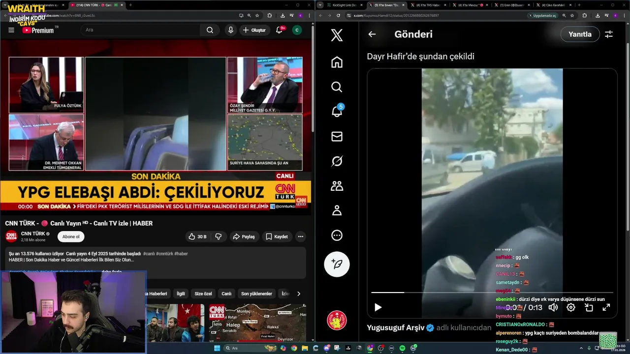Switch to the 'X'te Mevzu' tab
This screenshot has height=354, width=630.
click(470, 5)
